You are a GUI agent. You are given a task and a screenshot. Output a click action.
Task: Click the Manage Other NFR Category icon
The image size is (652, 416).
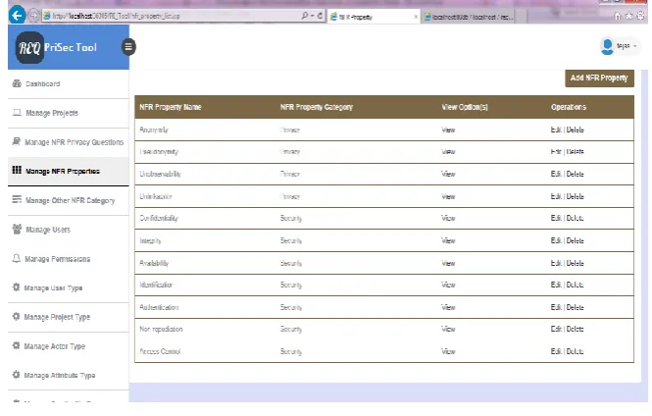pos(17,200)
